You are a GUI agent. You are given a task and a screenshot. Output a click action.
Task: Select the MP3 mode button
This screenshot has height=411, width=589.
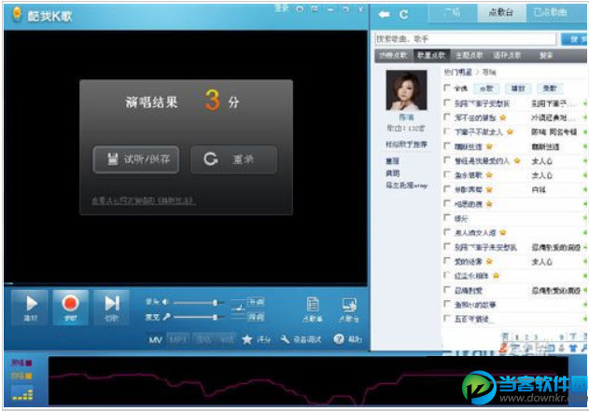pos(178,340)
